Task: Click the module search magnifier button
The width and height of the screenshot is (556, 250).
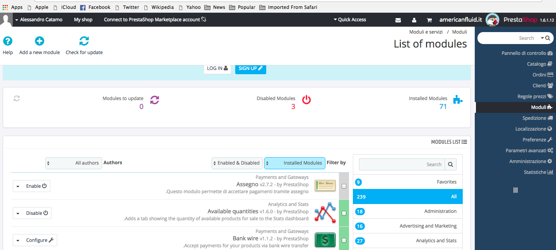Action: (450, 164)
